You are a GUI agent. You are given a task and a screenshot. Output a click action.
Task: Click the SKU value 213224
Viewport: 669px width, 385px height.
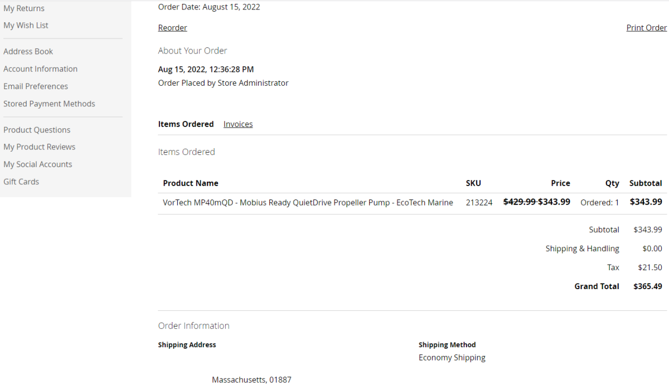(479, 203)
